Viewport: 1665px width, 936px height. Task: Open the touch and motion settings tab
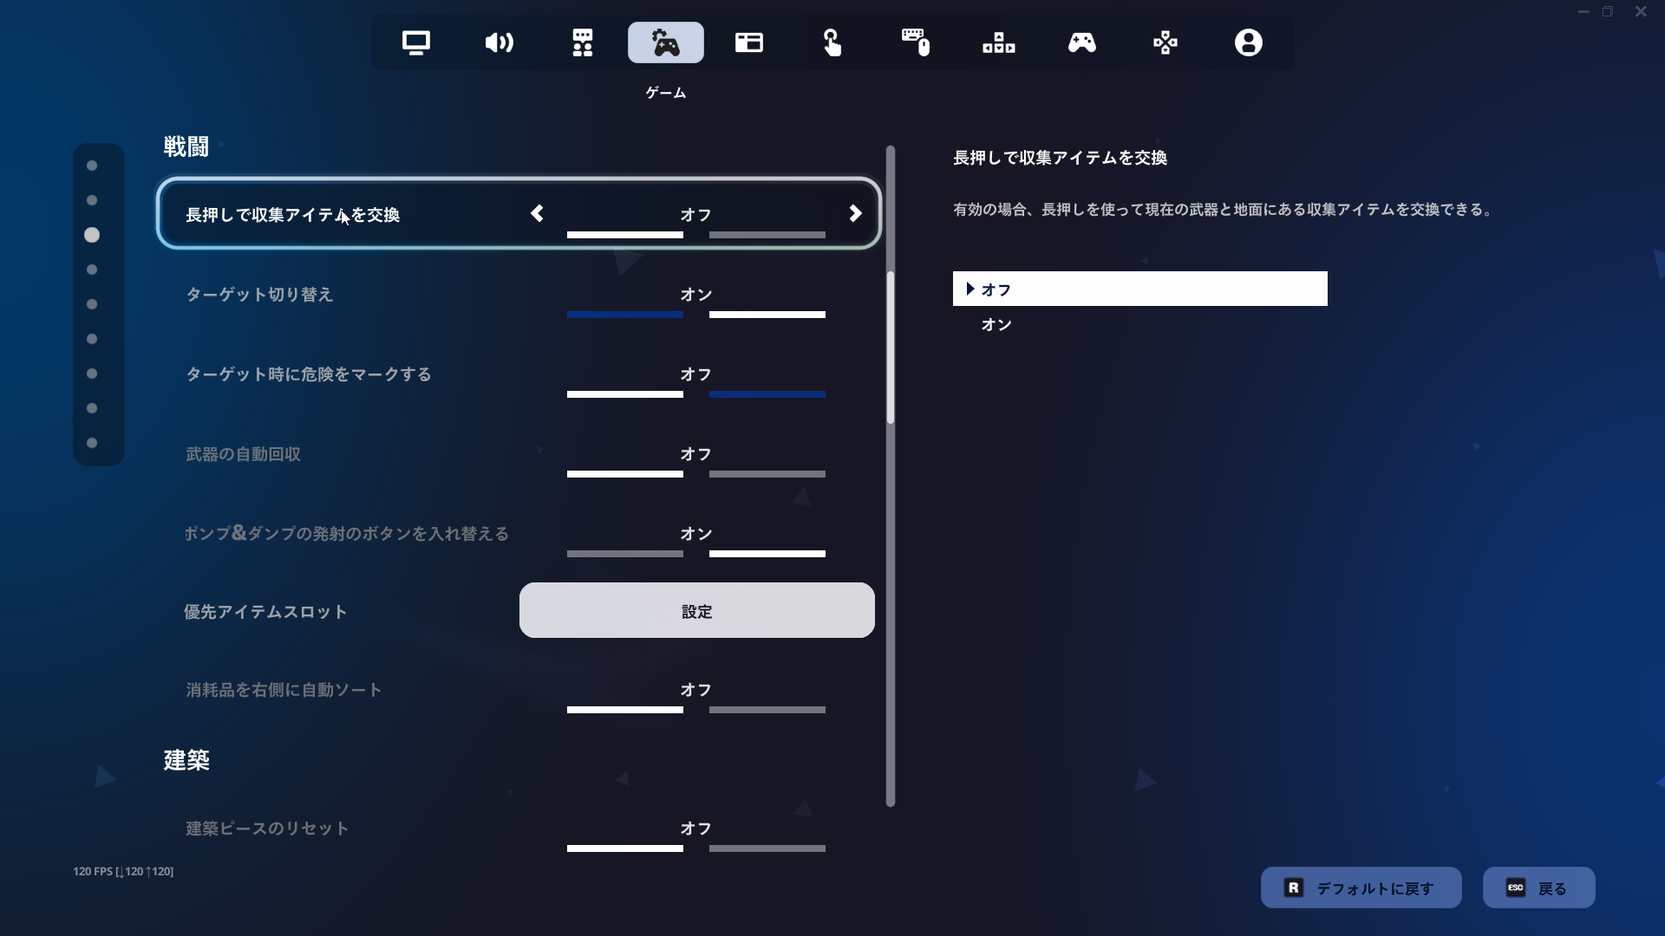click(x=832, y=42)
